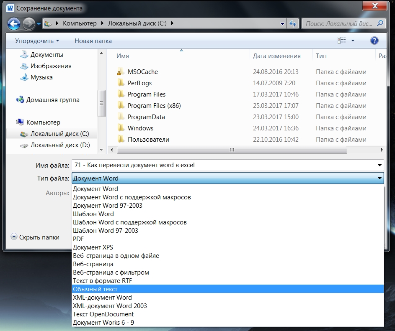This screenshot has height=331, width=395.
Task: Click the search field for Локальный диск
Action: point(339,24)
